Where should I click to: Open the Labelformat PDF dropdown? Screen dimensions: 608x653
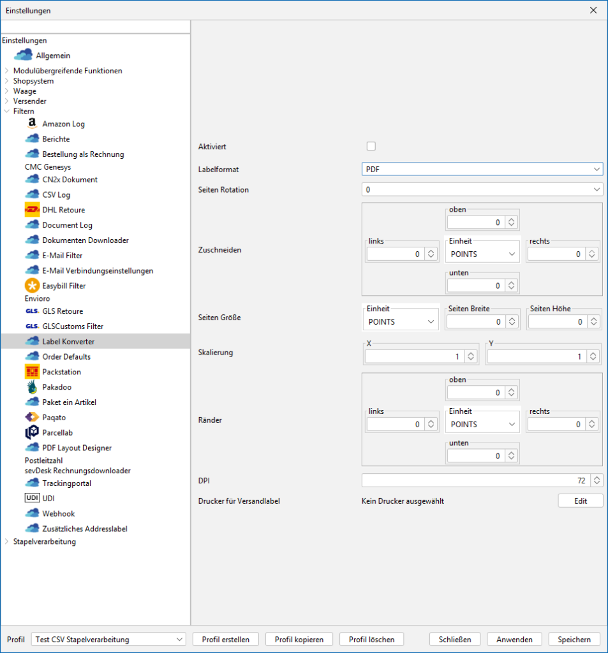click(x=482, y=169)
